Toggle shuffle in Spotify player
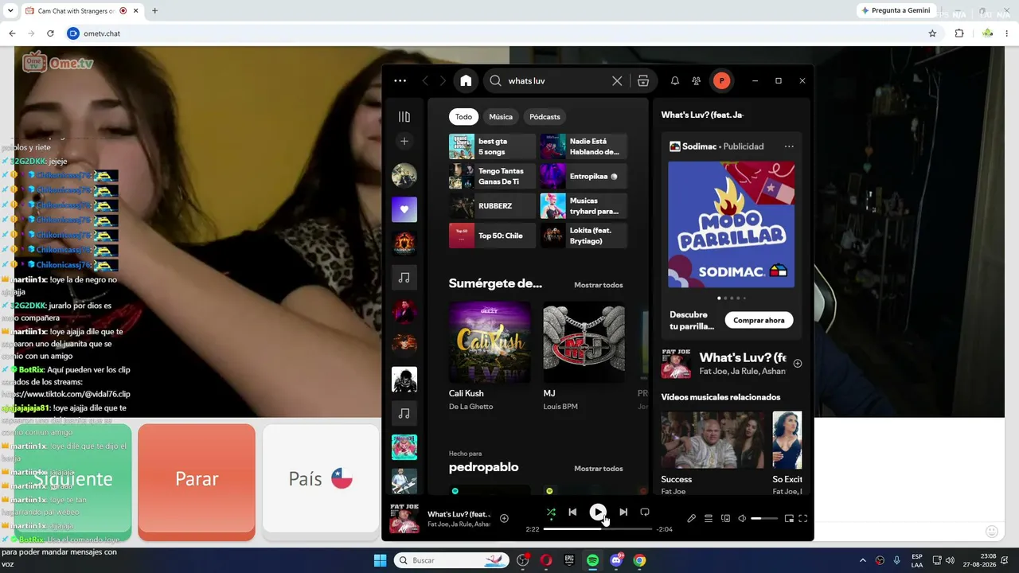 click(x=551, y=513)
